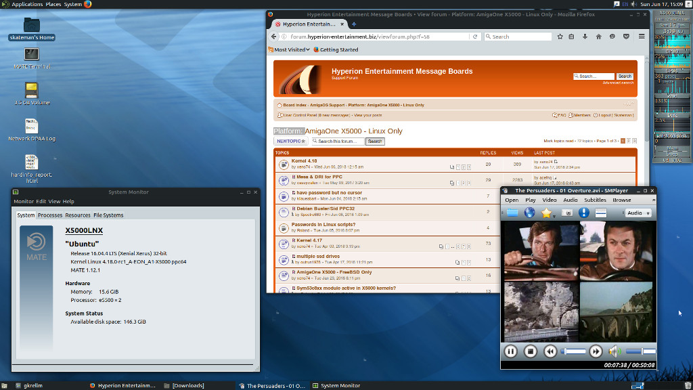Screen dimensions: 693x390
Task: Click the globe URL icon in SMPlayer
Action: pos(529,213)
